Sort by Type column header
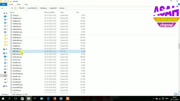The height and width of the screenshot is (101, 180). pyautogui.click(x=62, y=12)
